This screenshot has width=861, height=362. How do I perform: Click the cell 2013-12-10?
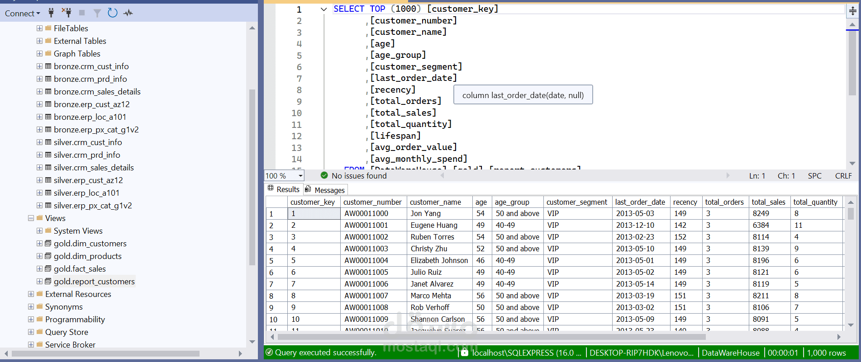coord(640,225)
